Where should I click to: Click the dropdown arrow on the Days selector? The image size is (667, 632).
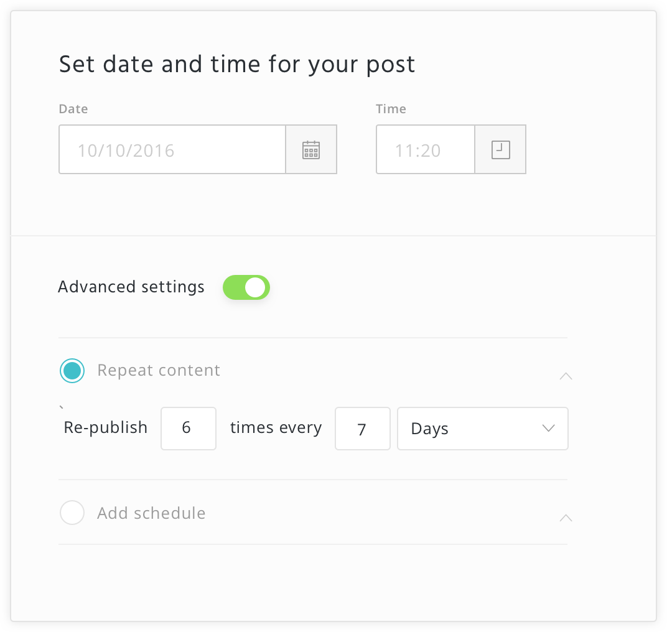pos(548,429)
